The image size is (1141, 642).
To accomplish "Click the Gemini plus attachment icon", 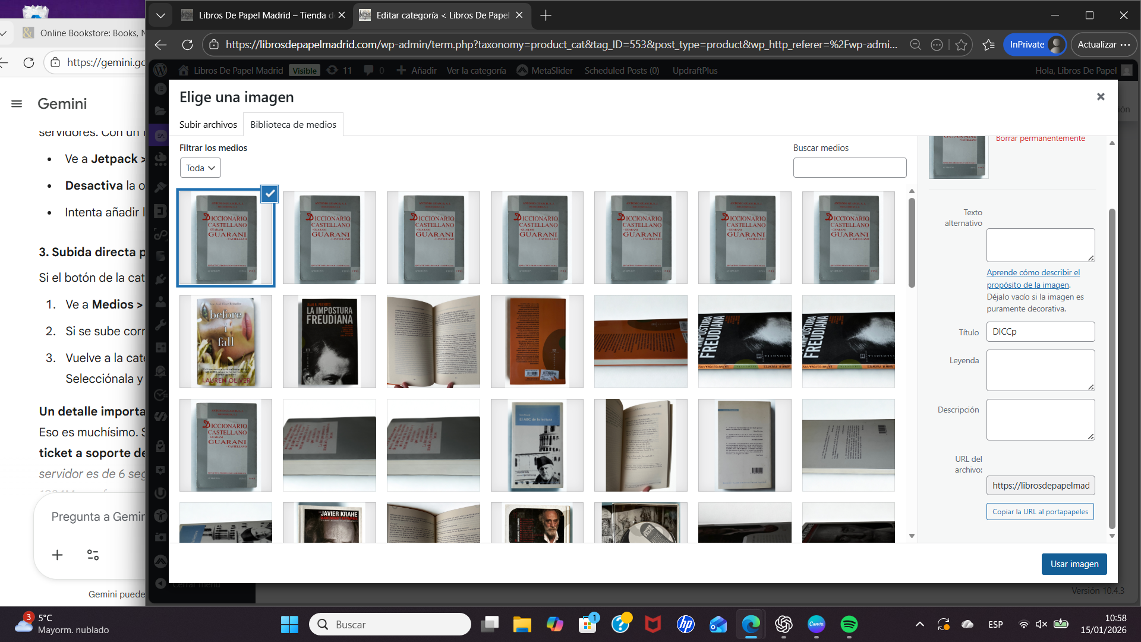I will (58, 555).
